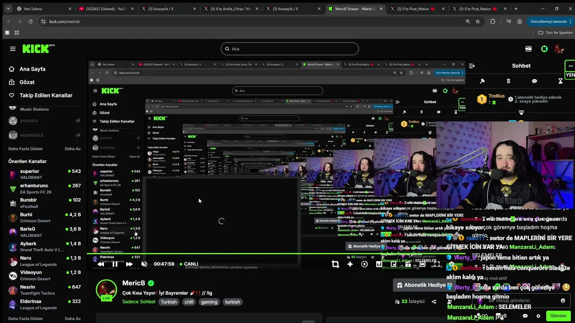
Task: Click the Sadece Sohbet category link
Action: 139,302
